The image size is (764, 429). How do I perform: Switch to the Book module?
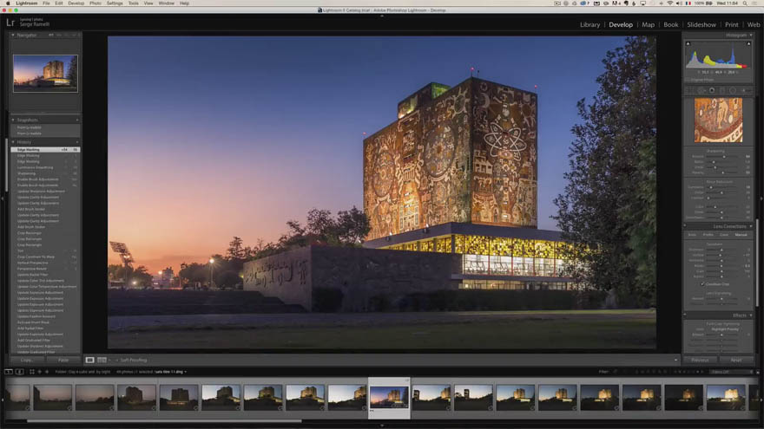671,24
